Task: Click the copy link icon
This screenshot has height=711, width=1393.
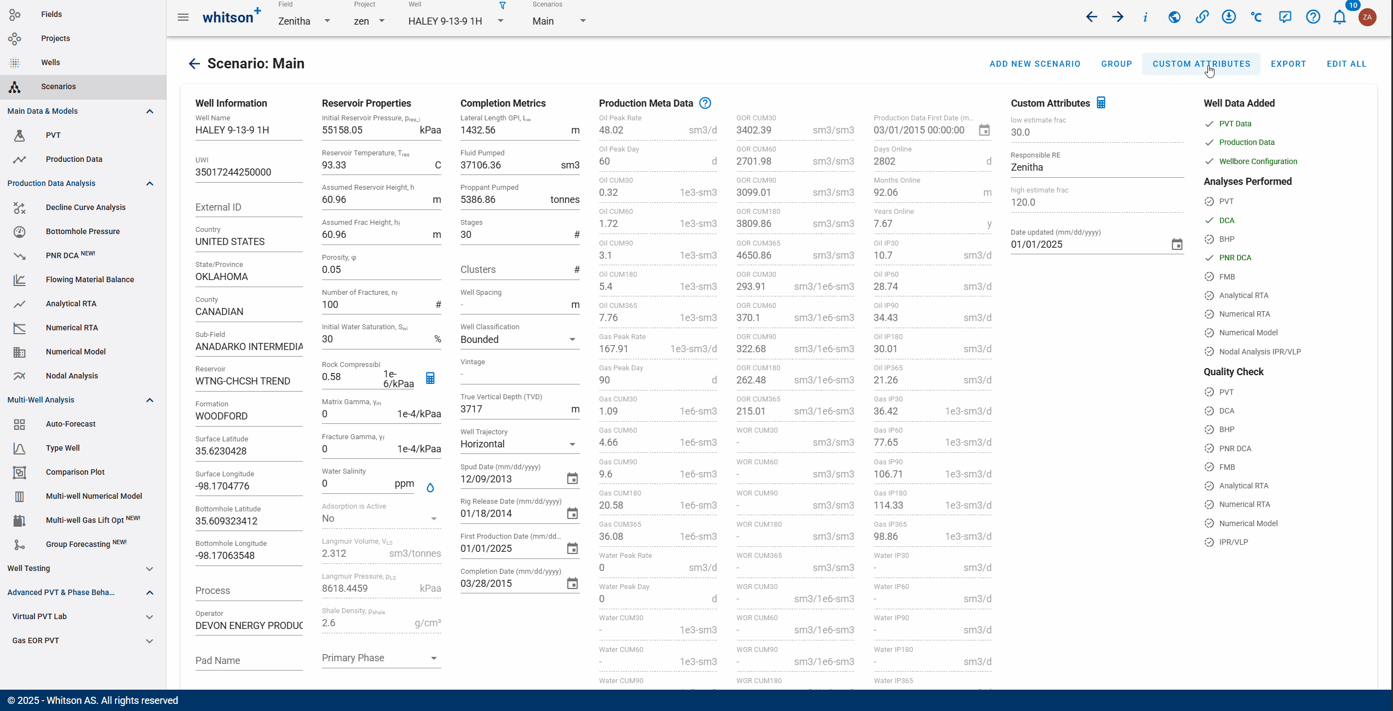Action: click(x=1201, y=18)
